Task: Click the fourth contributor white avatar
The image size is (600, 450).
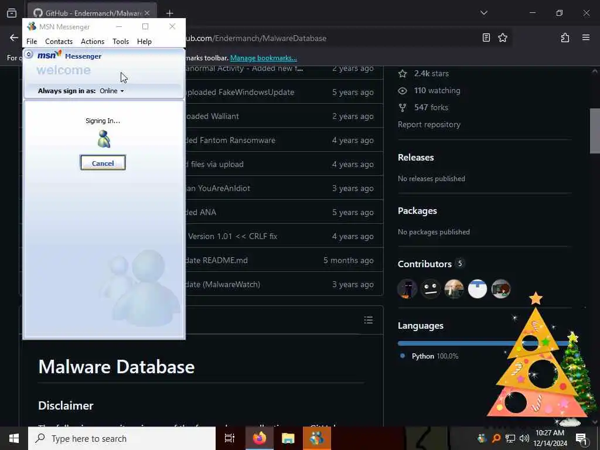Action: 477,289
